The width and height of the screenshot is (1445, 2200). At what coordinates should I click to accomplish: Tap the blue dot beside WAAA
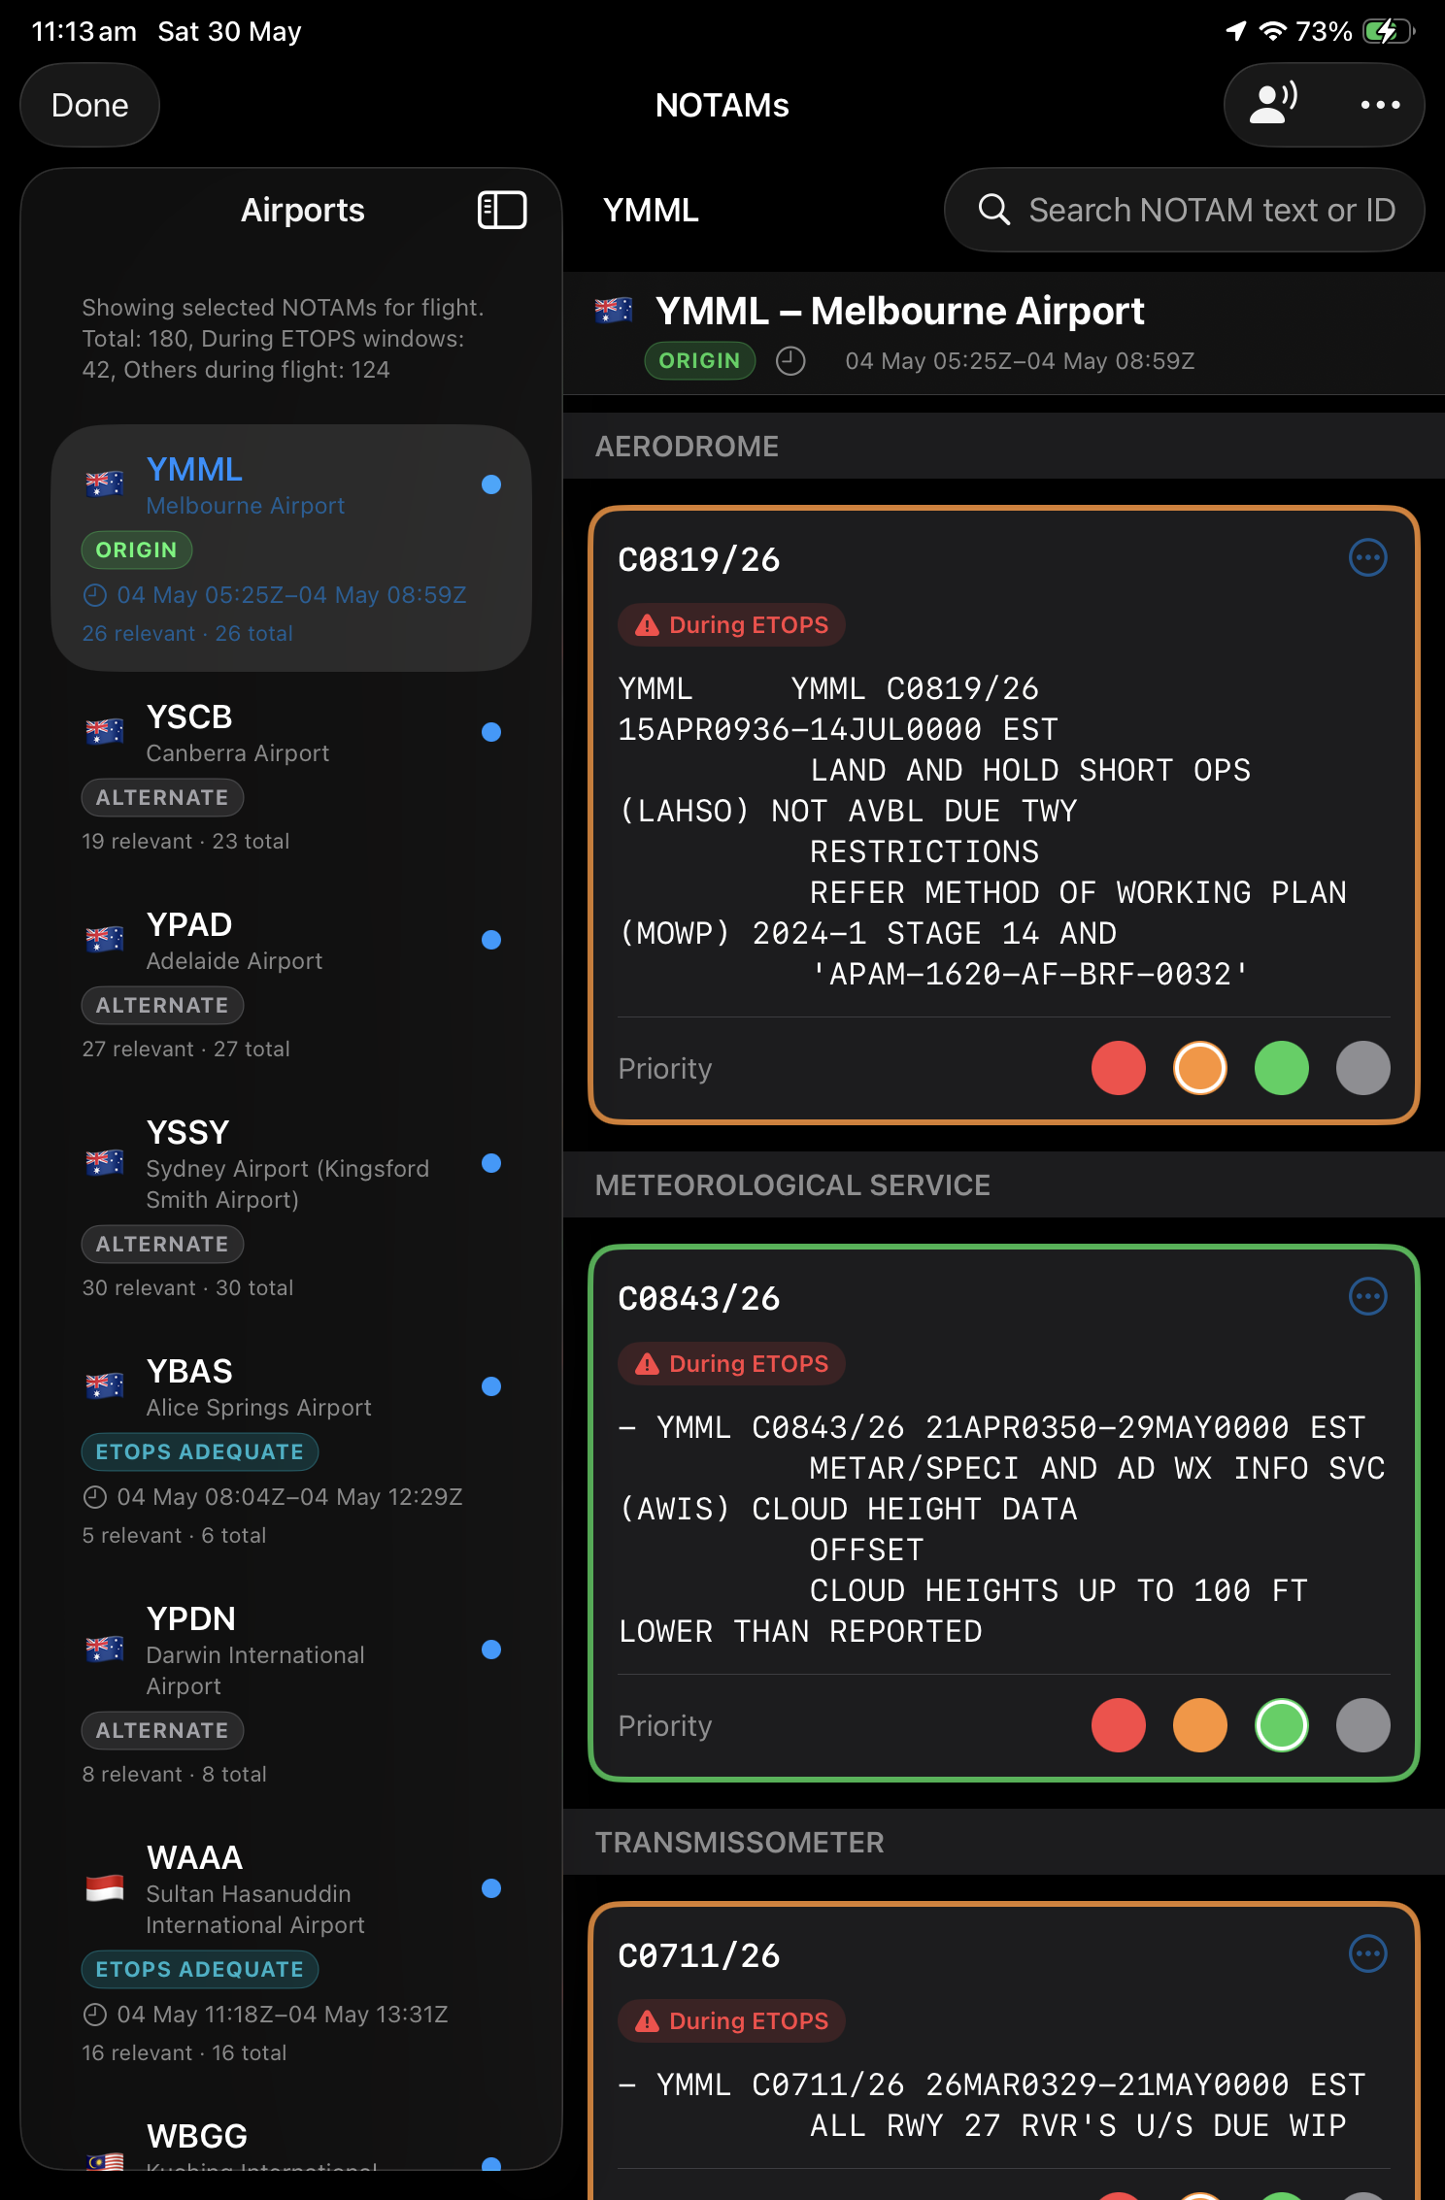coord(491,1888)
